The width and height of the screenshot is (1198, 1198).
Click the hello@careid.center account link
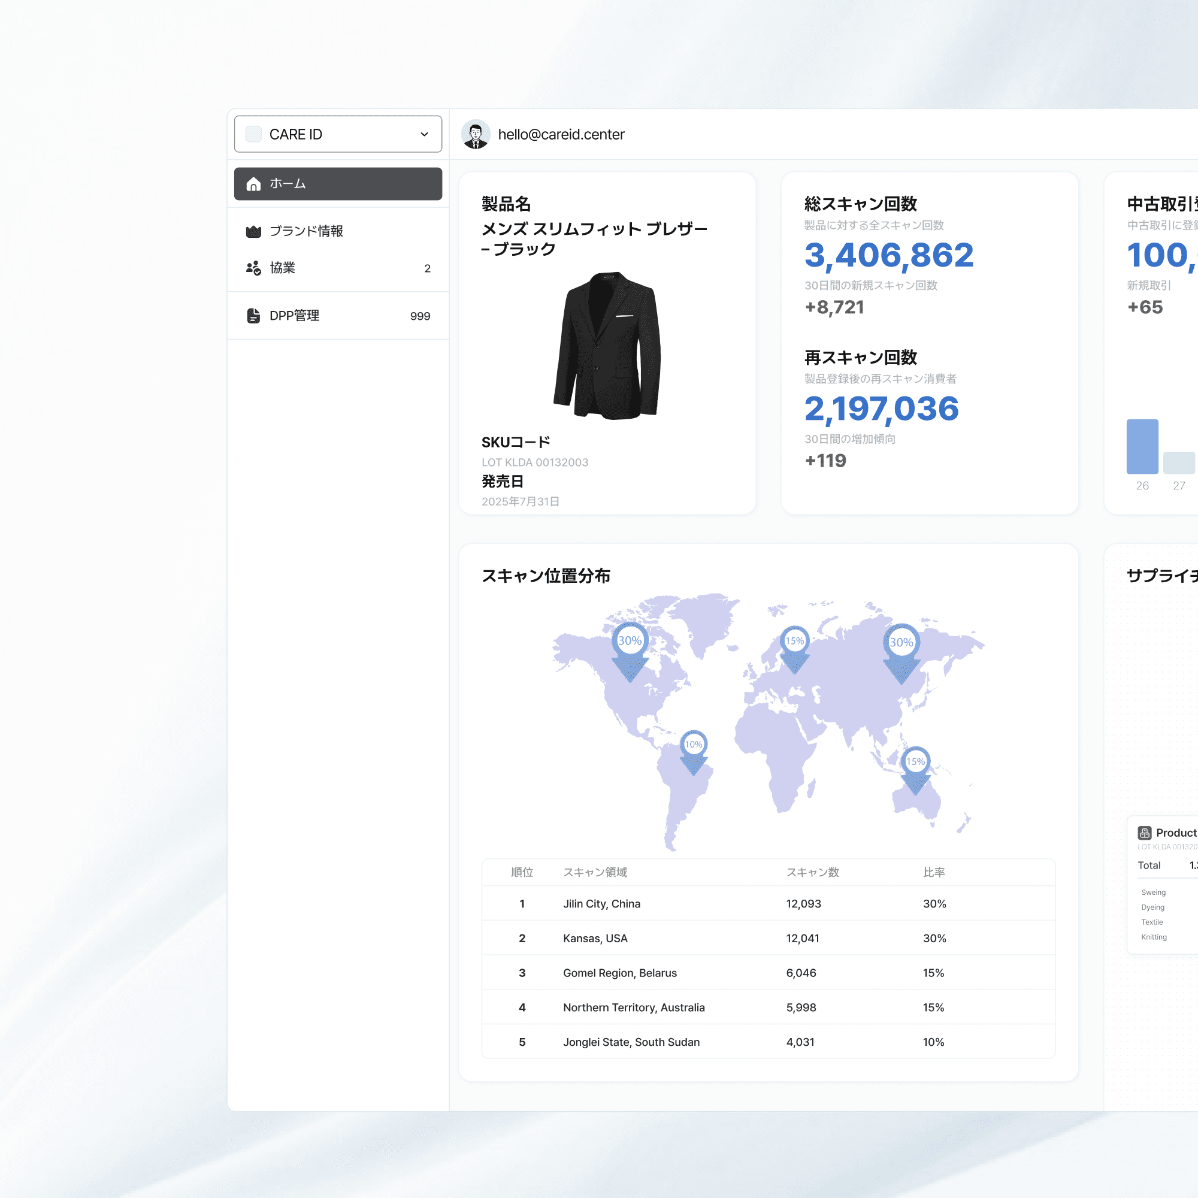[561, 134]
